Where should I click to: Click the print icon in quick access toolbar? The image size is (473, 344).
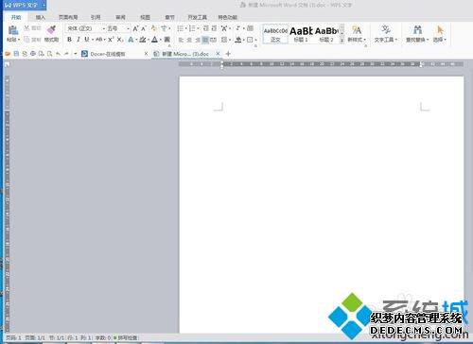pyautogui.click(x=33, y=54)
